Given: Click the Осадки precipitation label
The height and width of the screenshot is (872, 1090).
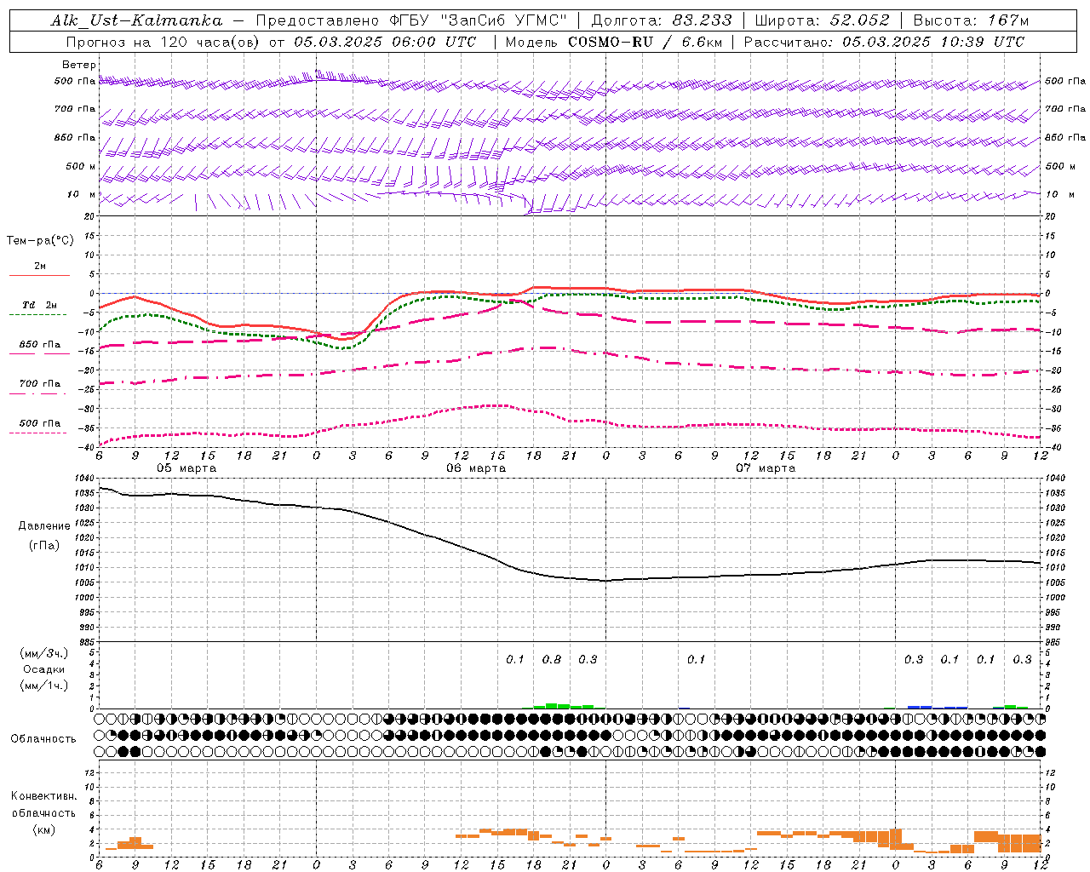Looking at the screenshot, I should click(x=43, y=669).
